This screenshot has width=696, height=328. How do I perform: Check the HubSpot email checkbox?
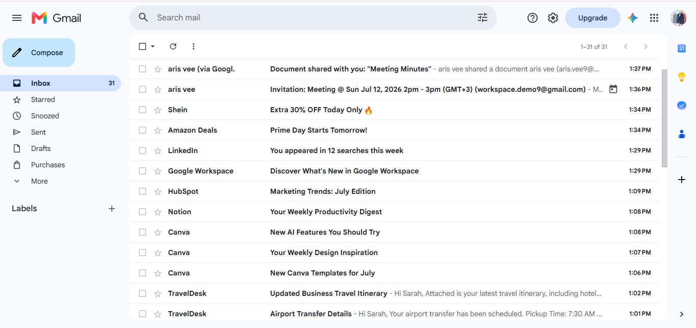coord(142,191)
